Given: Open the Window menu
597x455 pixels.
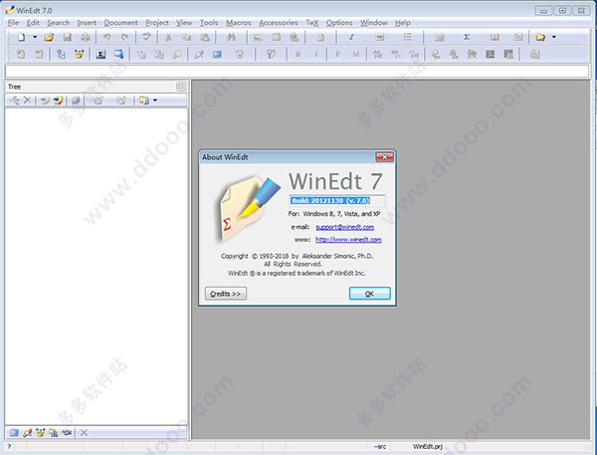Looking at the screenshot, I should coord(374,23).
